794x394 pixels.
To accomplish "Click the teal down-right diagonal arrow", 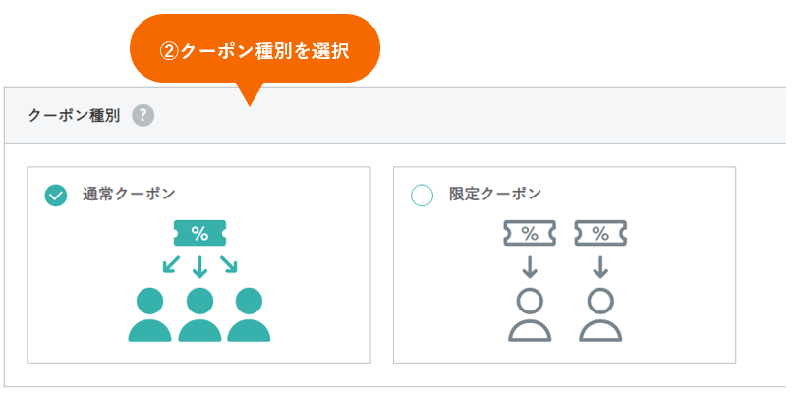I will tap(228, 264).
